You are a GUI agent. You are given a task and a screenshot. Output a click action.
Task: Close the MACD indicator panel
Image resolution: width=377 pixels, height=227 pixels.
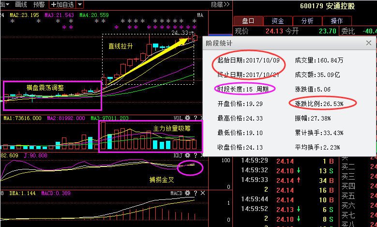point(202,193)
